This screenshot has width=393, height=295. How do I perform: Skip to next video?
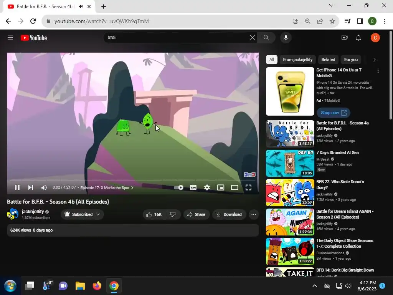31,187
